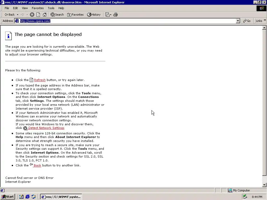Launch Outlook Express quick launch icon
Image resolution: width=267 pixels, height=200 pixels.
(x=34, y=197)
